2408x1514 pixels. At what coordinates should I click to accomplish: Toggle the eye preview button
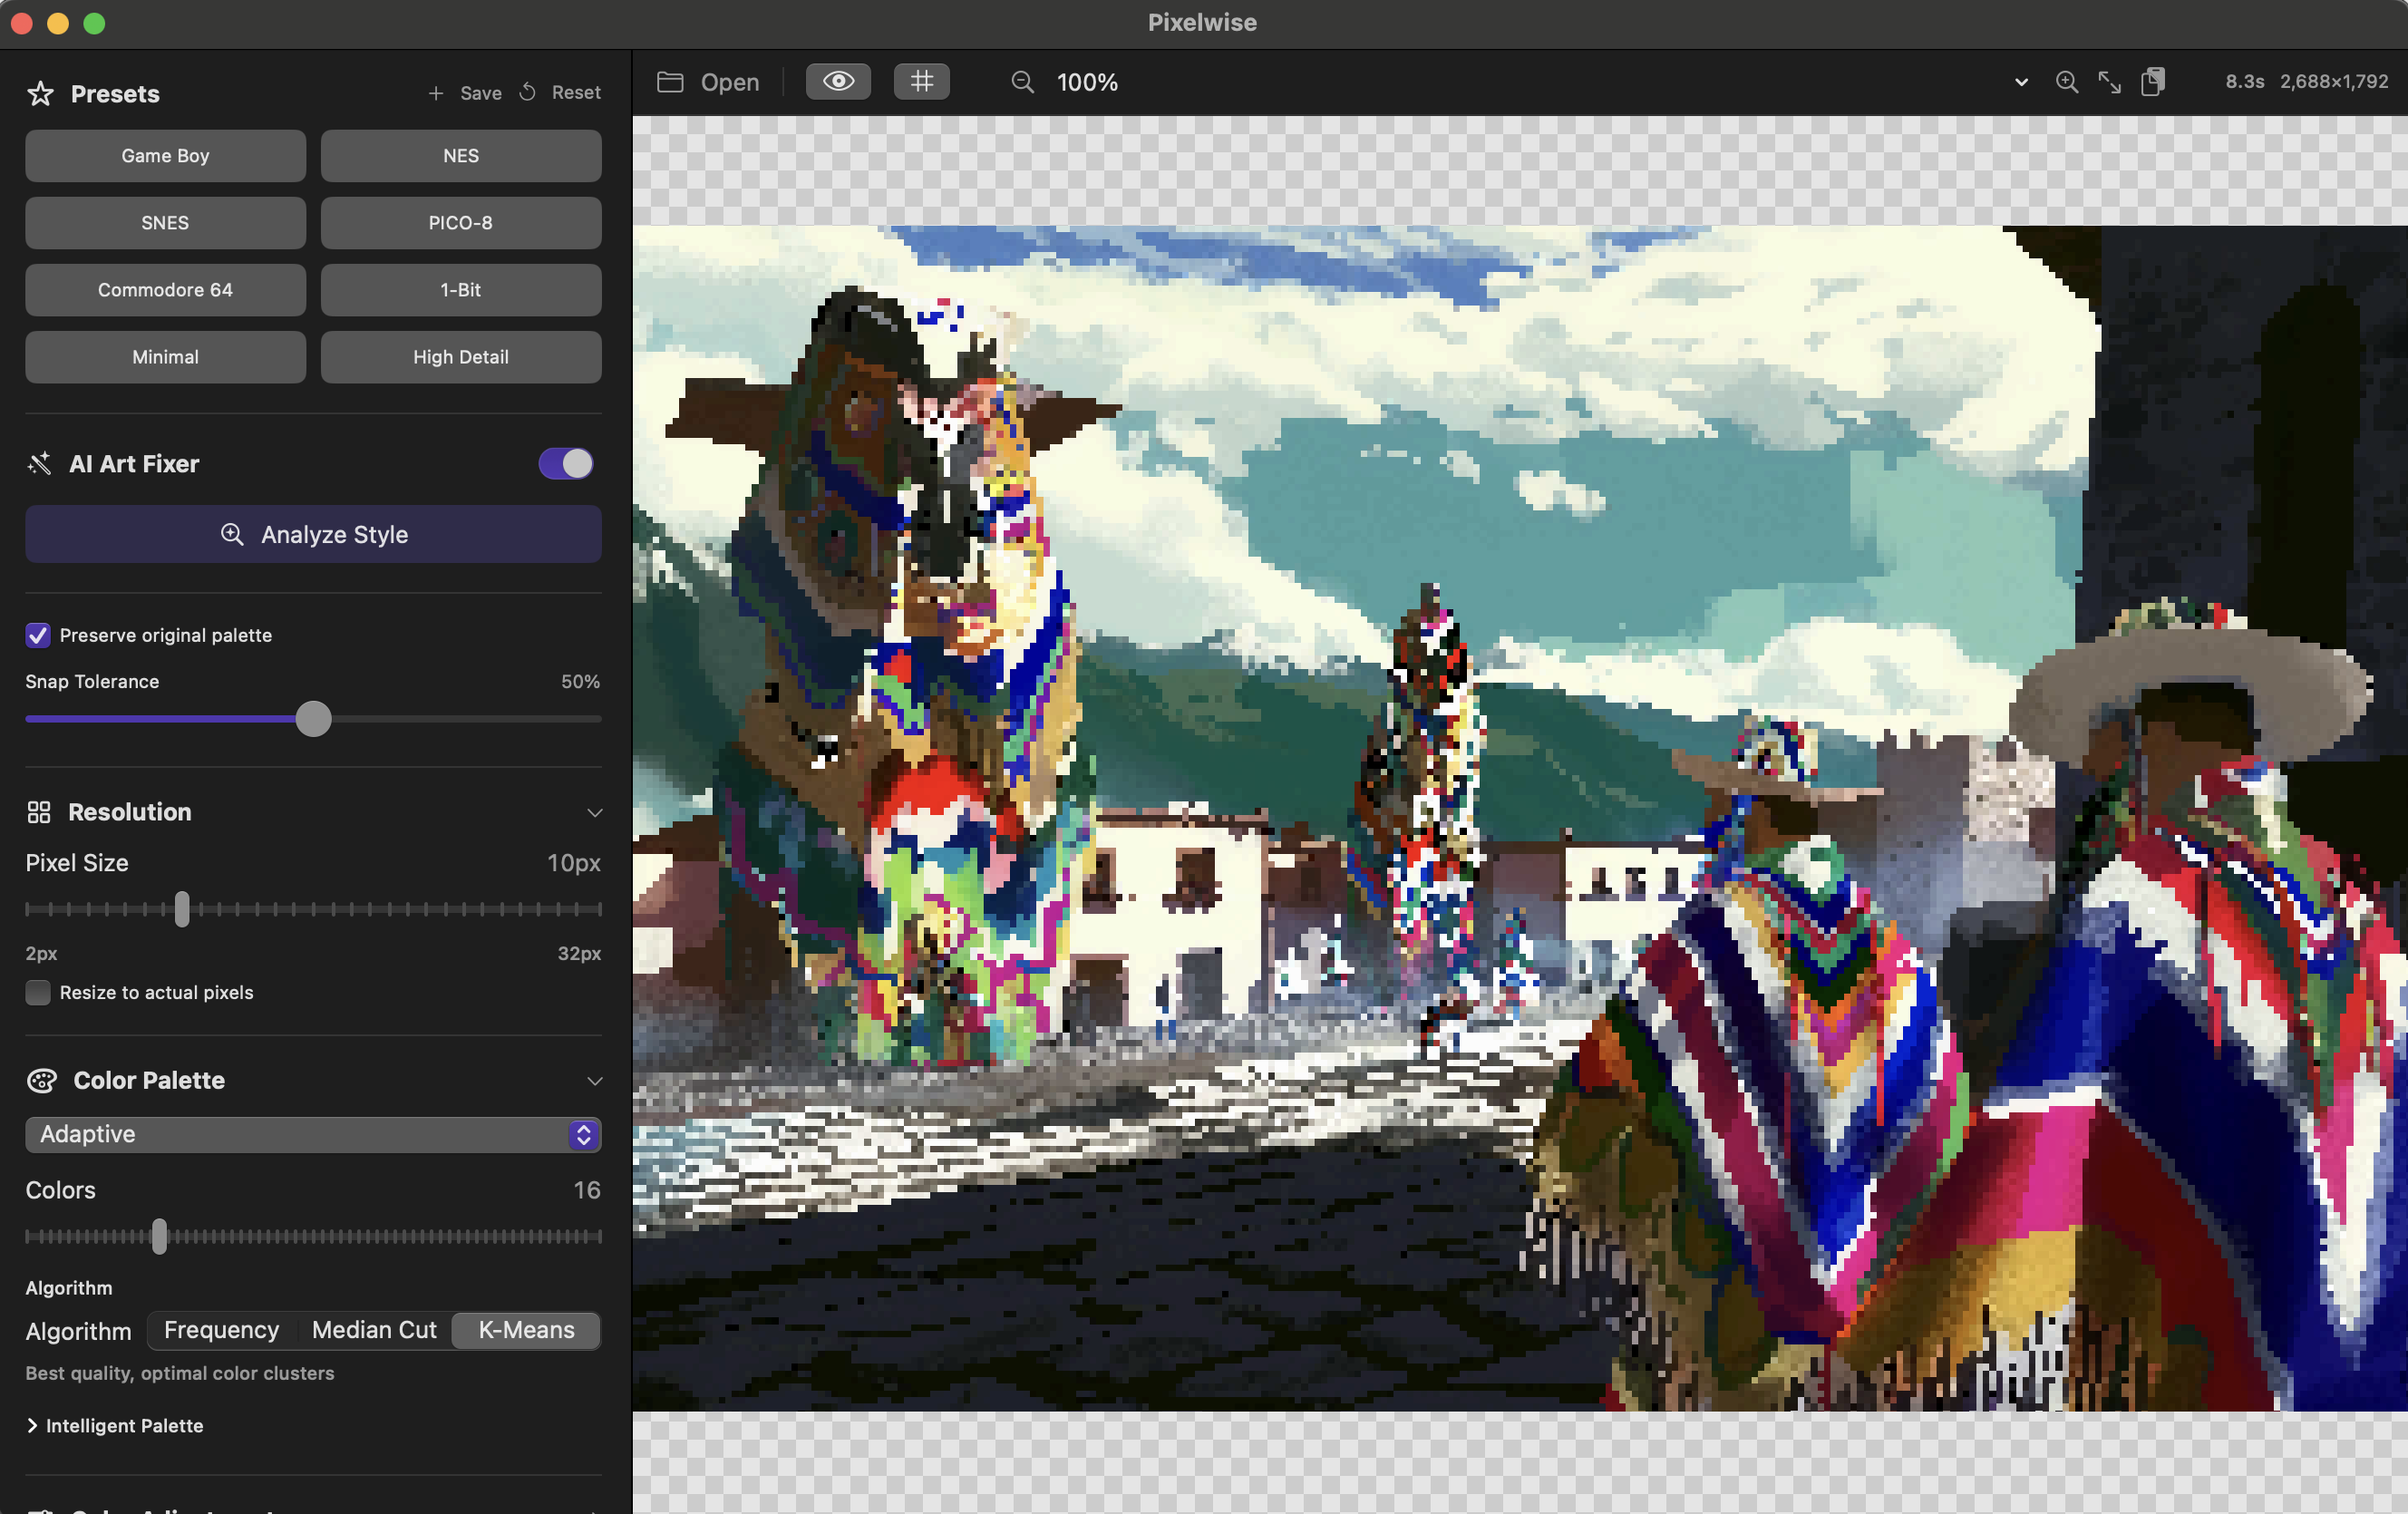(x=838, y=82)
